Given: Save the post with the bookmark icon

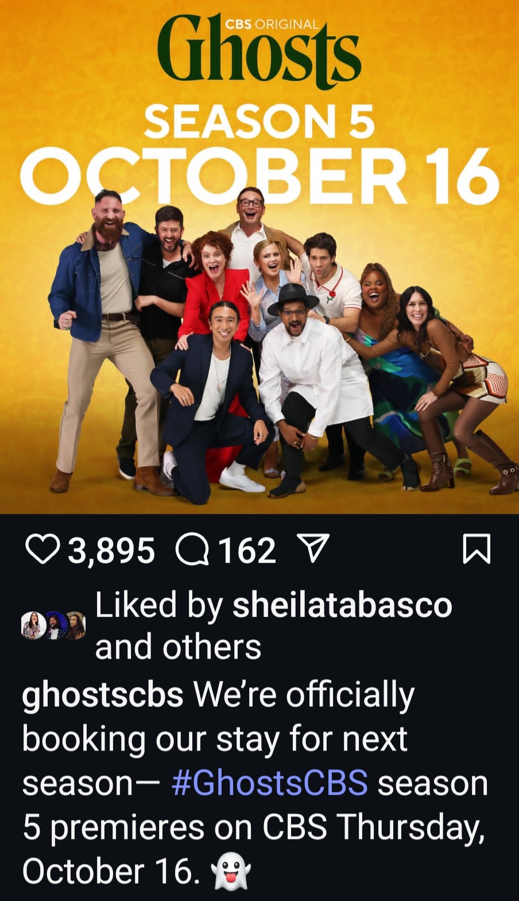Looking at the screenshot, I should [476, 549].
